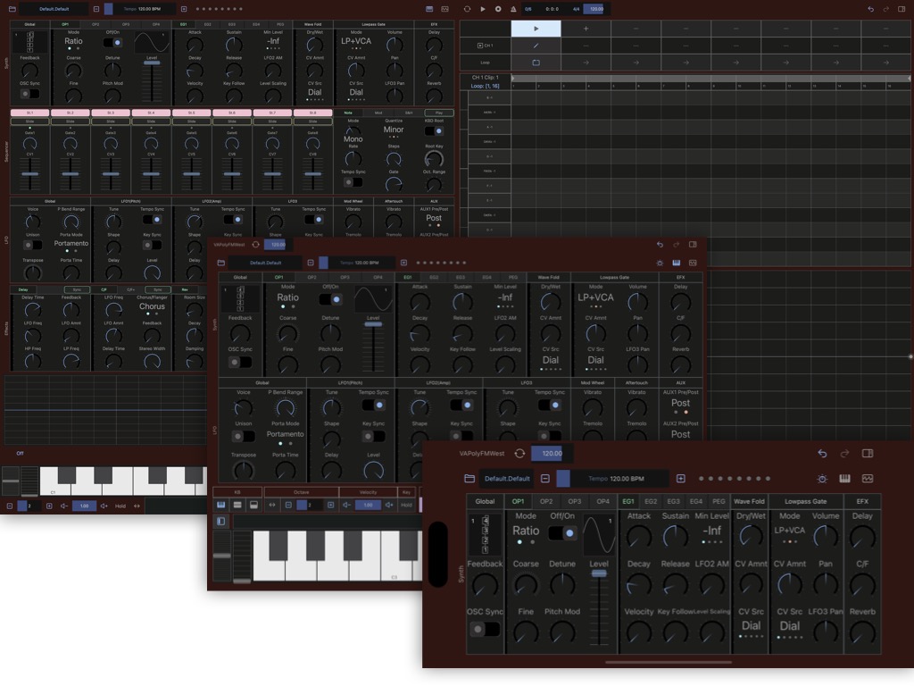Screen dimensions: 914x686
Task: Toggle sequencer Tempo Sync switch
Action: [x=353, y=182]
